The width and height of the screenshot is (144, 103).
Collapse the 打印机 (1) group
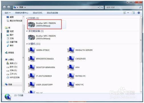[x=27, y=18]
